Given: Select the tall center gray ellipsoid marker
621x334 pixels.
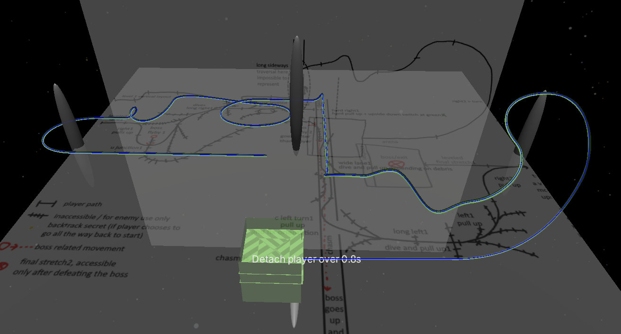Looking at the screenshot, I should (296, 95).
